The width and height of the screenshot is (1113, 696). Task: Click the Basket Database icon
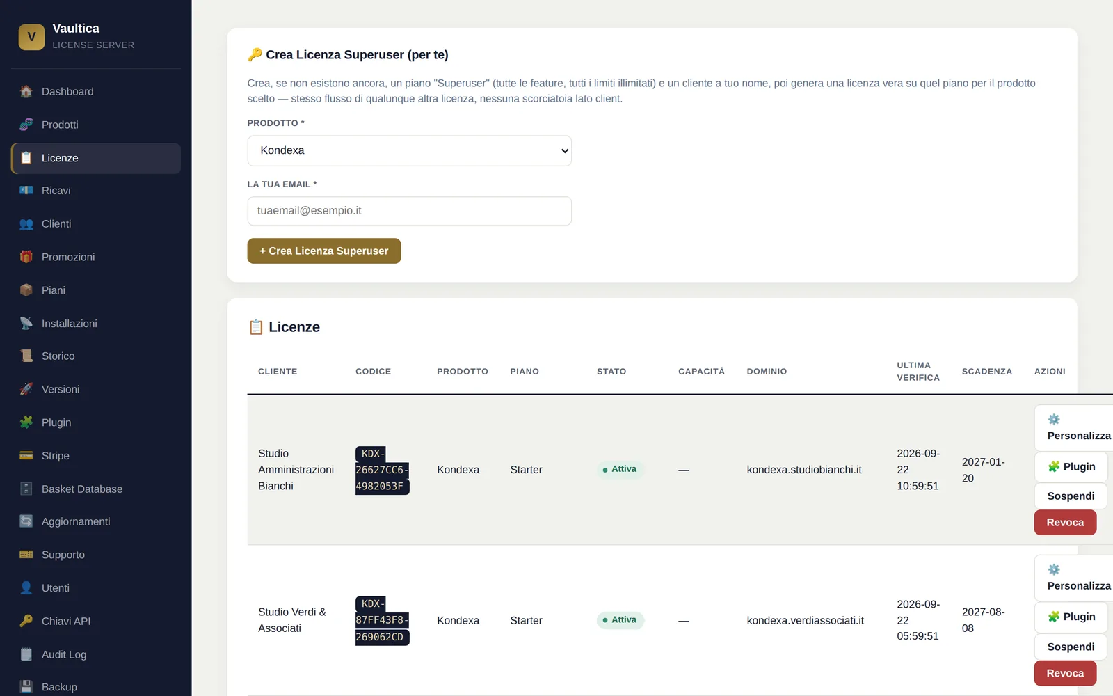pos(26,489)
